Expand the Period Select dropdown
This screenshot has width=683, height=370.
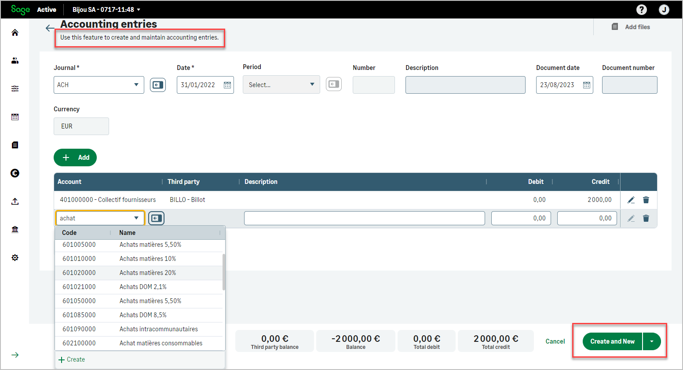312,84
